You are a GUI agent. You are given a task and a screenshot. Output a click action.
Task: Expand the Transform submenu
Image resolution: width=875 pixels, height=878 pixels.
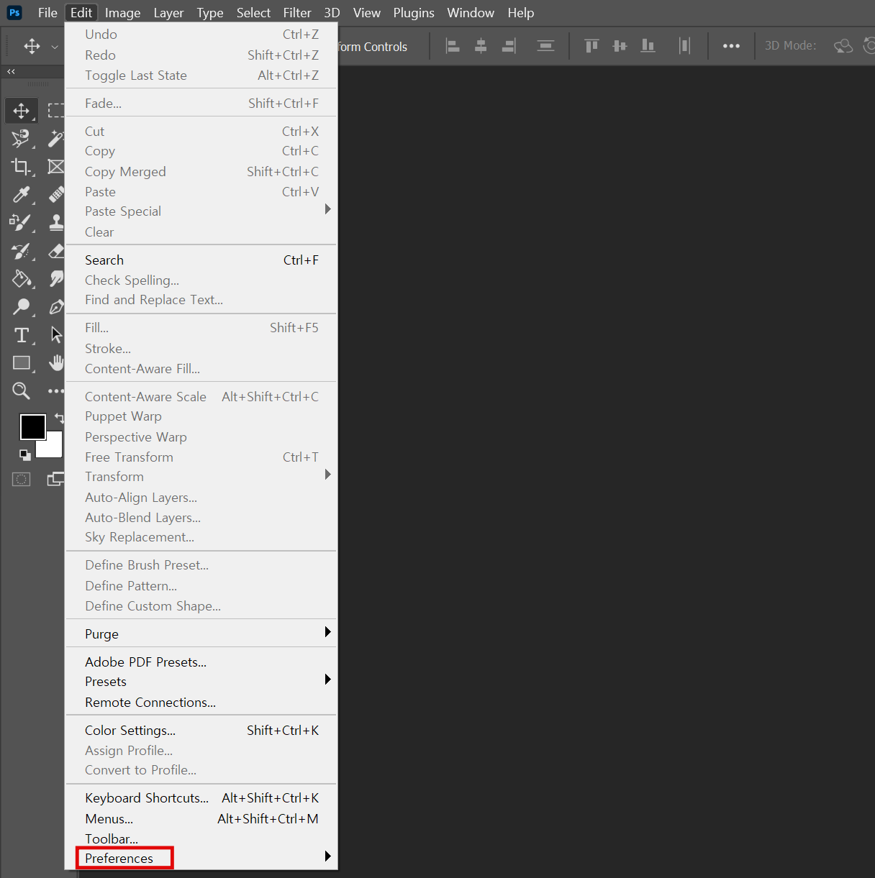point(201,477)
